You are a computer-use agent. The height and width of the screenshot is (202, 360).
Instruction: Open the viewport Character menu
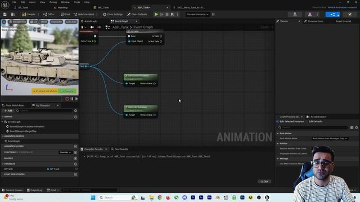[56, 22]
